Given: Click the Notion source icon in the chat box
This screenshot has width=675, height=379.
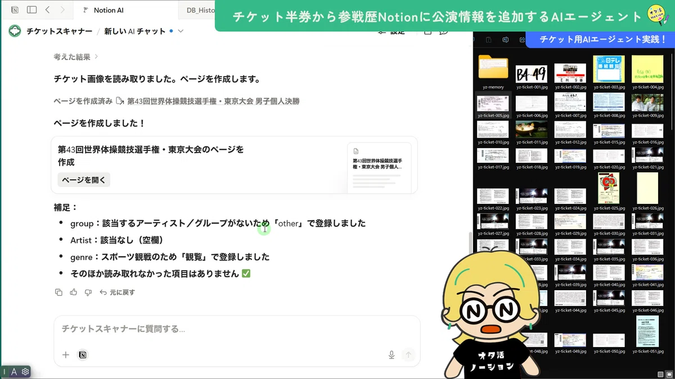Looking at the screenshot, I should (83, 355).
